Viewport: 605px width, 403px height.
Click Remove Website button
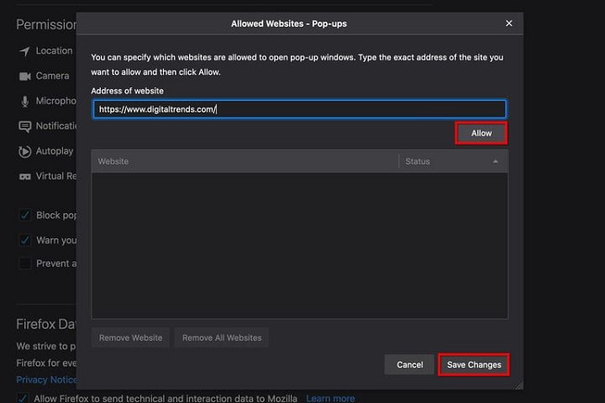click(x=130, y=338)
